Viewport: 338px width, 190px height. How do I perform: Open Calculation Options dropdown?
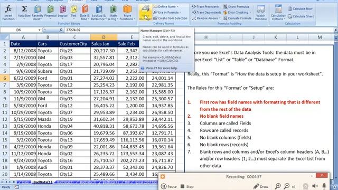tap(278, 13)
